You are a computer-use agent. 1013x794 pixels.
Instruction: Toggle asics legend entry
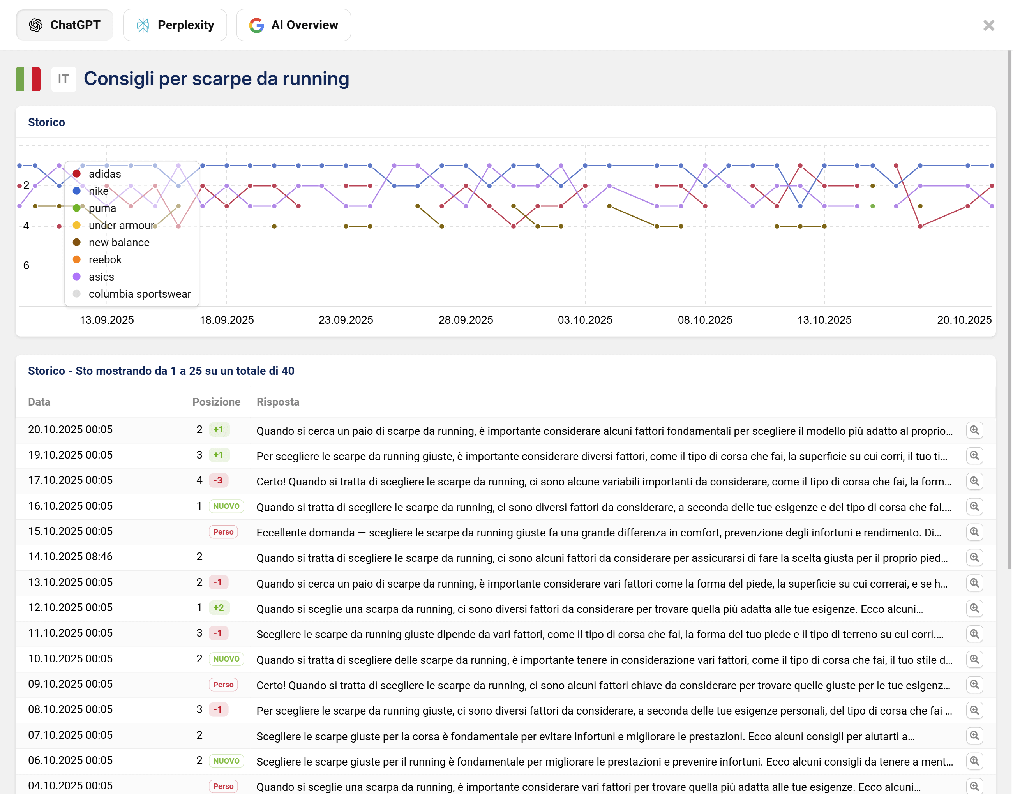(x=101, y=277)
